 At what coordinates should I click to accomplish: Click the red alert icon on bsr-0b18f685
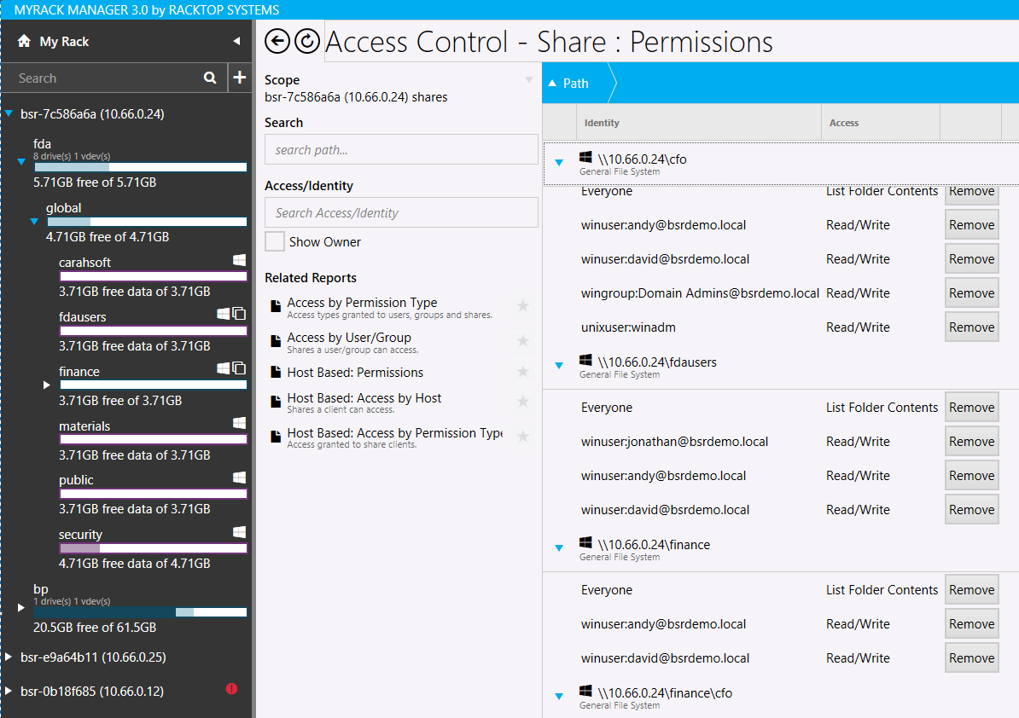click(x=231, y=689)
